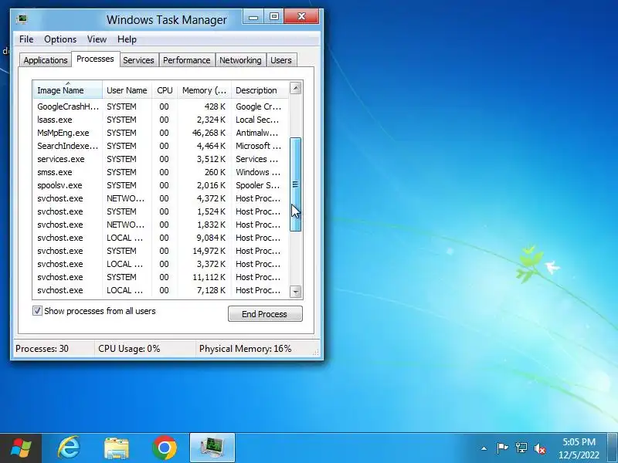Select the Processes tab

click(x=95, y=59)
